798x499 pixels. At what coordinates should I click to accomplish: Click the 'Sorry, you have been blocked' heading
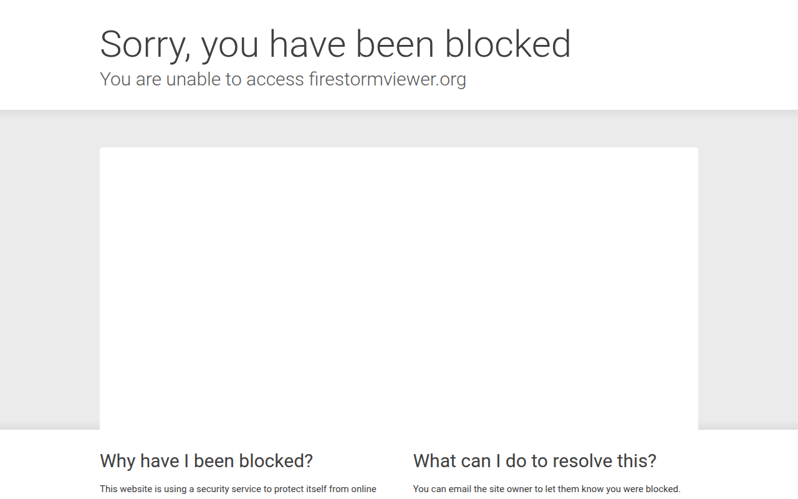click(x=335, y=45)
